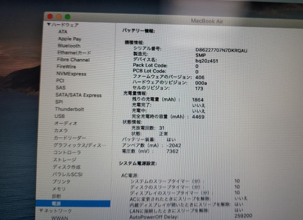Image resolution: width=303 pixels, height=220 pixels.
Task: Select パラレルSCSI in the sidebar
Action: coord(67,174)
